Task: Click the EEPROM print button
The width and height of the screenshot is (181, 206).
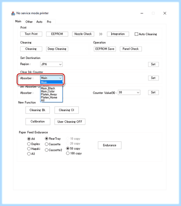Action: [x=57, y=34]
